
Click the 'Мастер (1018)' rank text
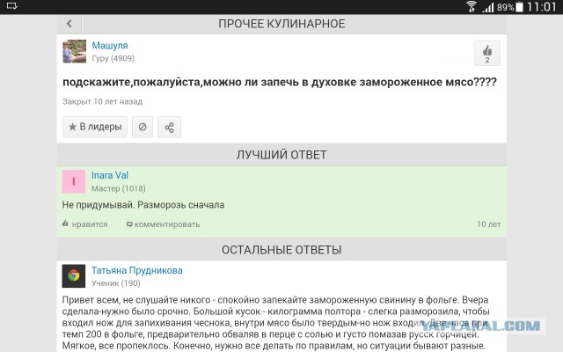click(119, 188)
